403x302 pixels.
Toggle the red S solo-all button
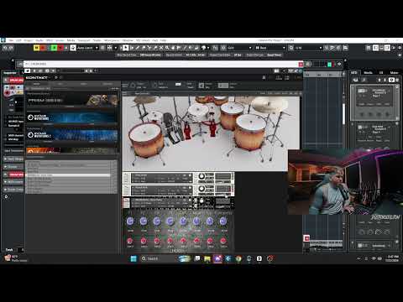pyautogui.click(x=42, y=48)
